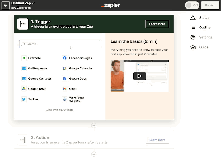Click the Publish button
Screen dimensions: 221x157
click(210, 5)
